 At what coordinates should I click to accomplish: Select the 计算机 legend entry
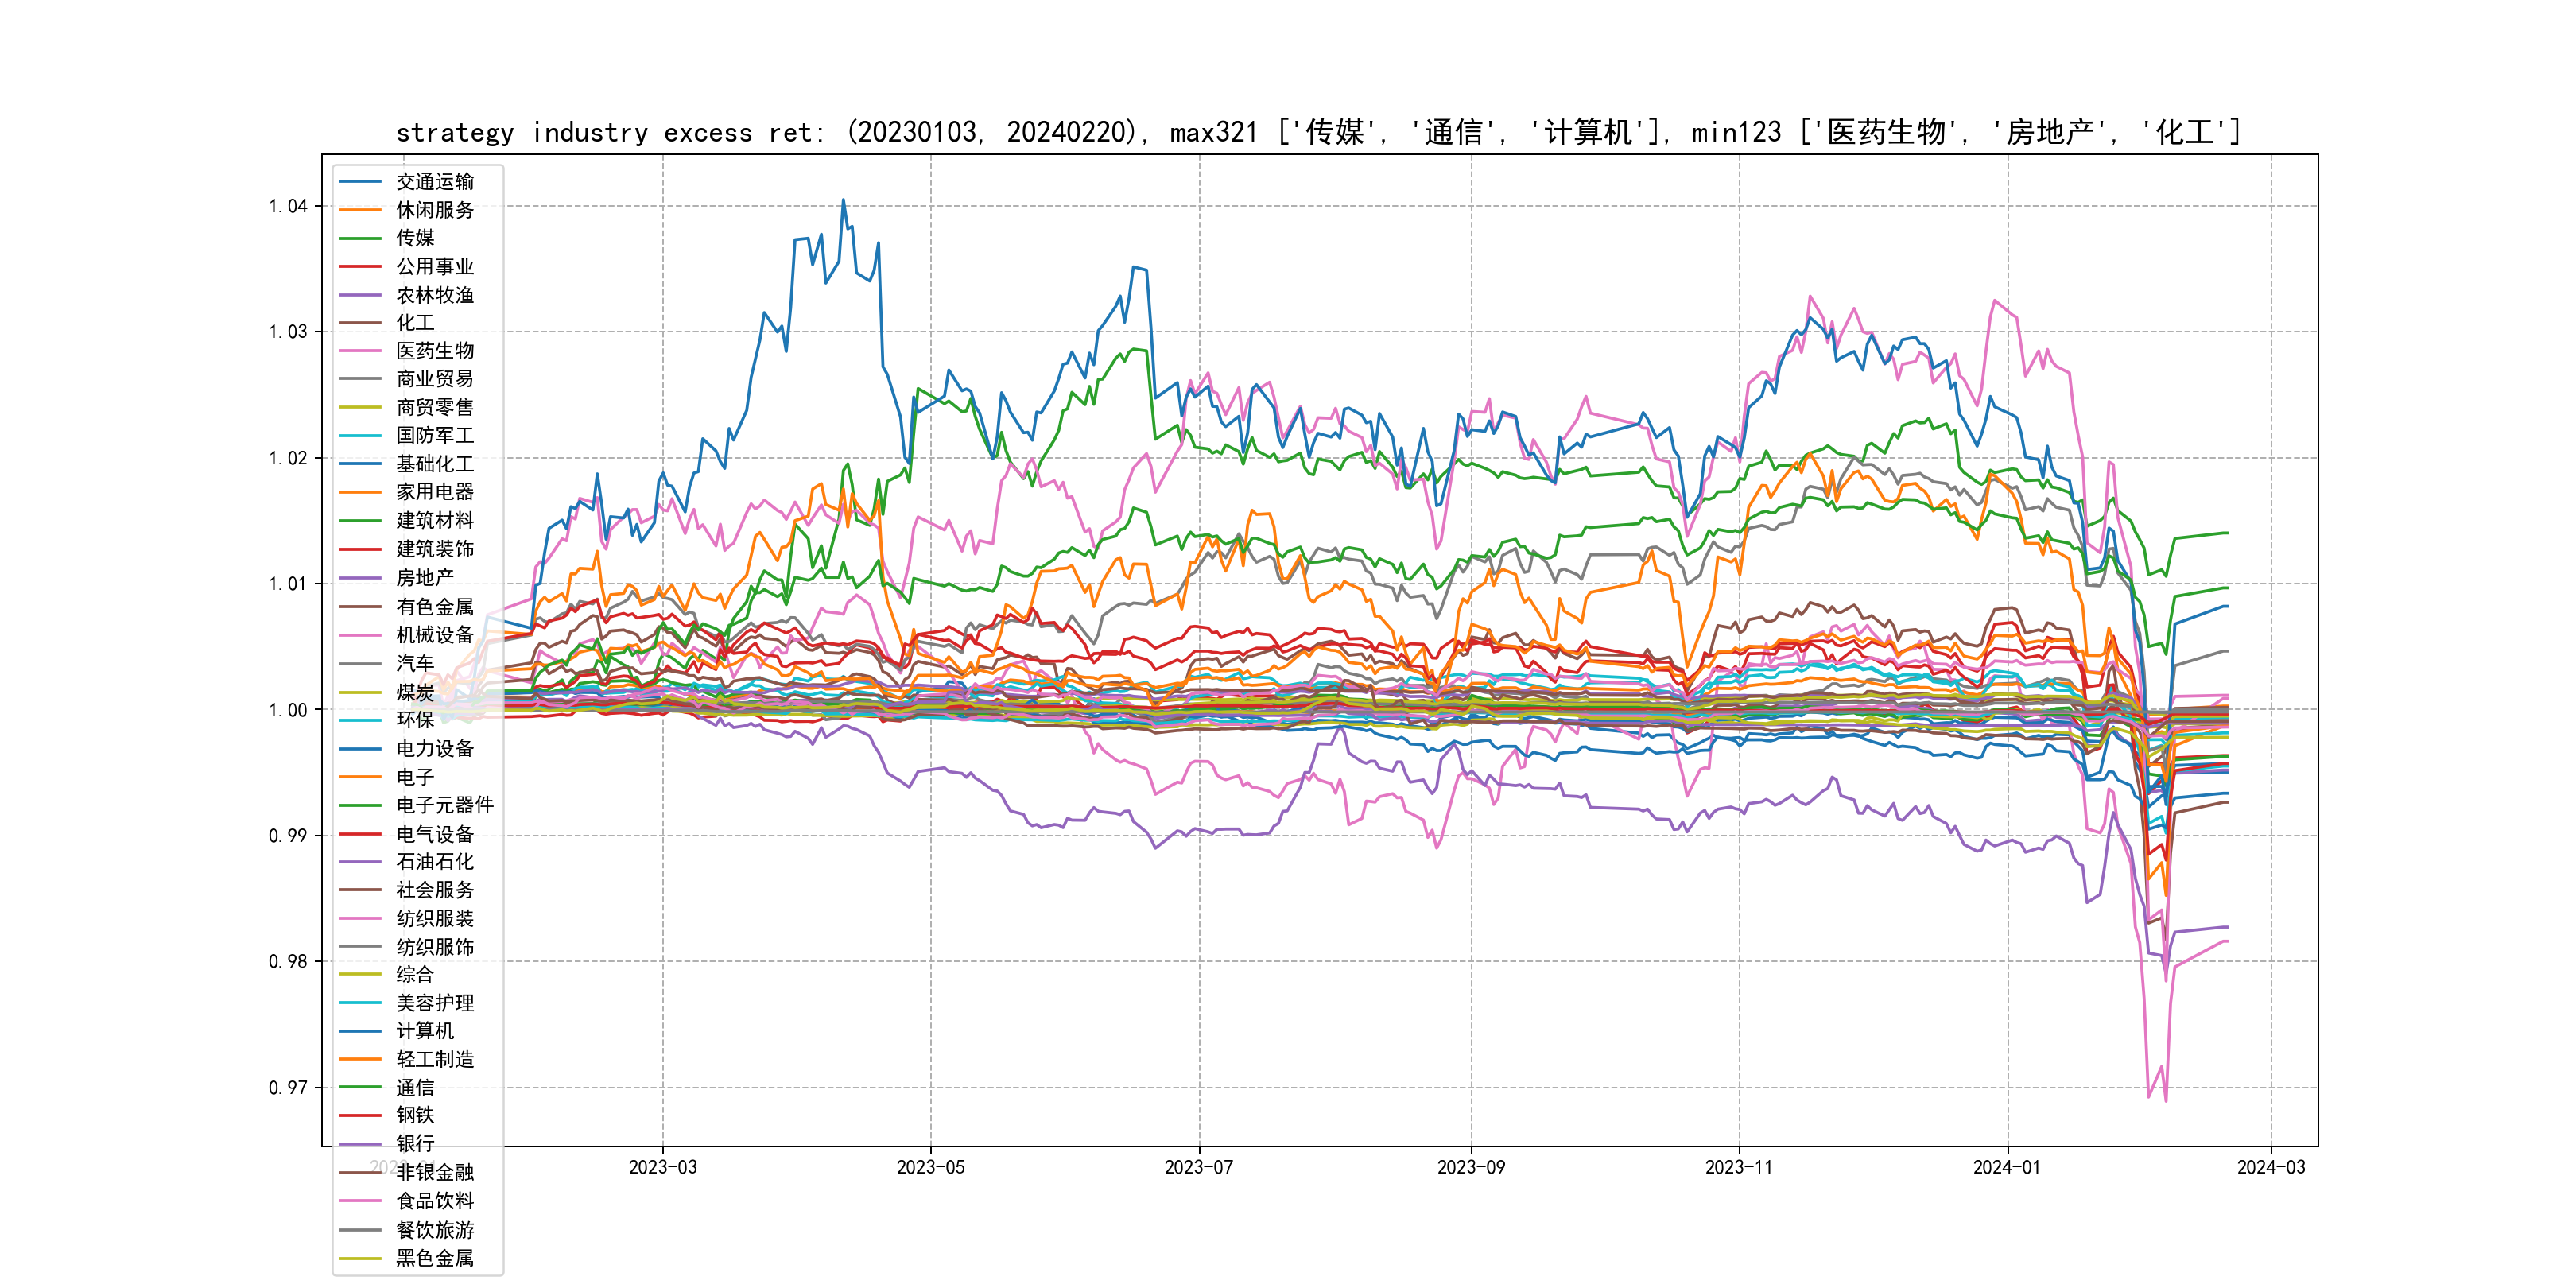pos(424,1031)
